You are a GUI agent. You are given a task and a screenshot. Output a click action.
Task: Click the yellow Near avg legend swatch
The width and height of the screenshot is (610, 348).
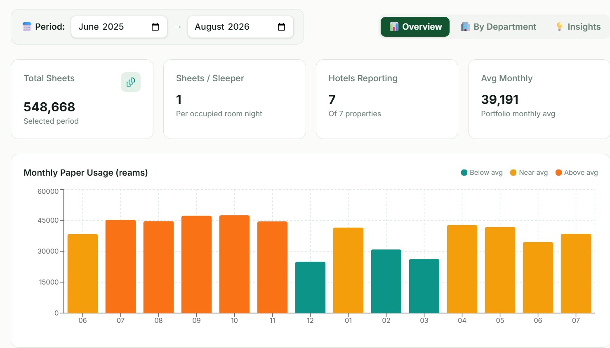[x=513, y=173]
